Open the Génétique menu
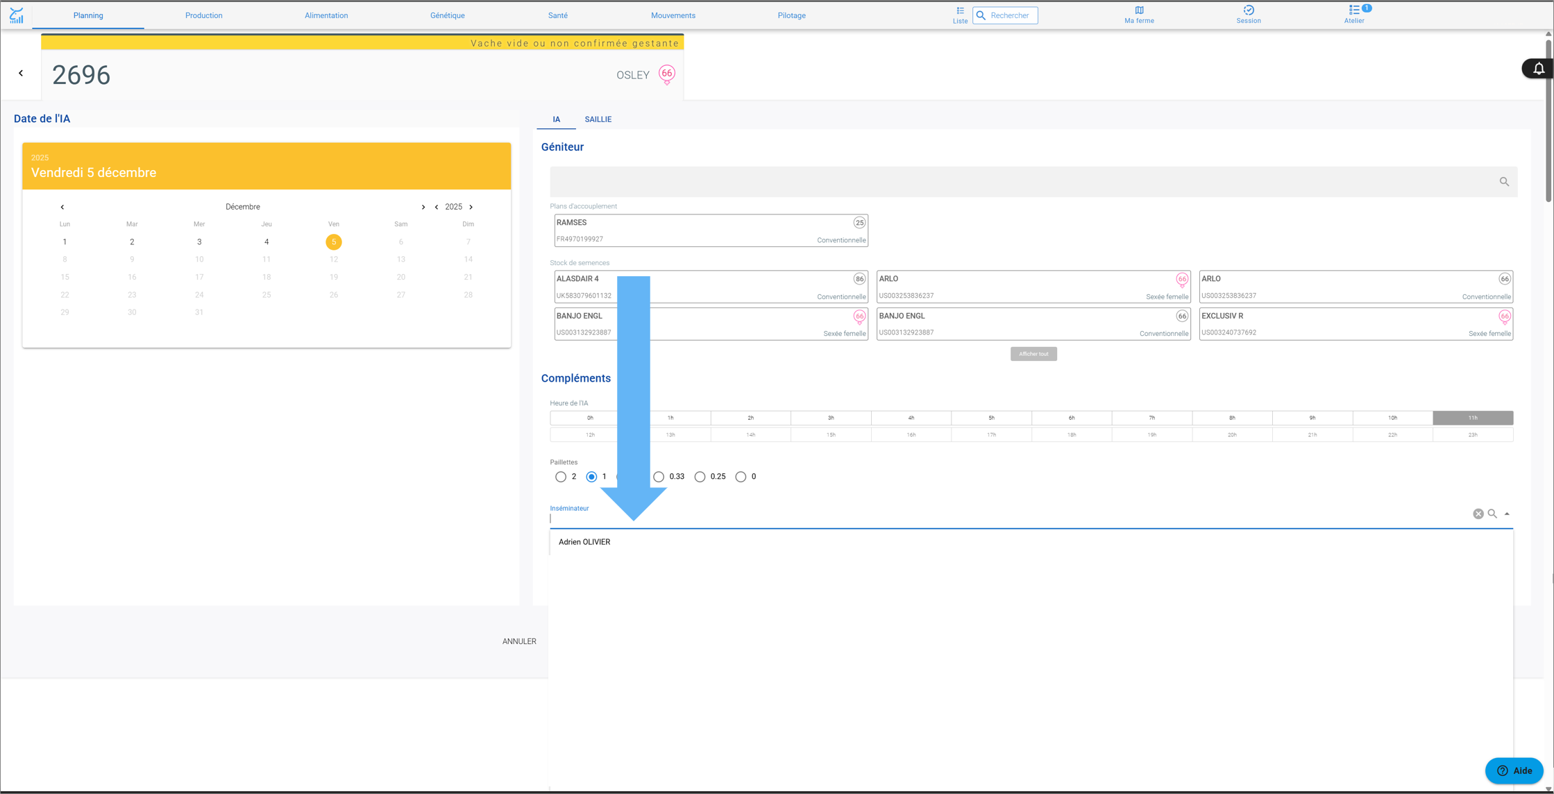1554x794 pixels. pyautogui.click(x=447, y=15)
